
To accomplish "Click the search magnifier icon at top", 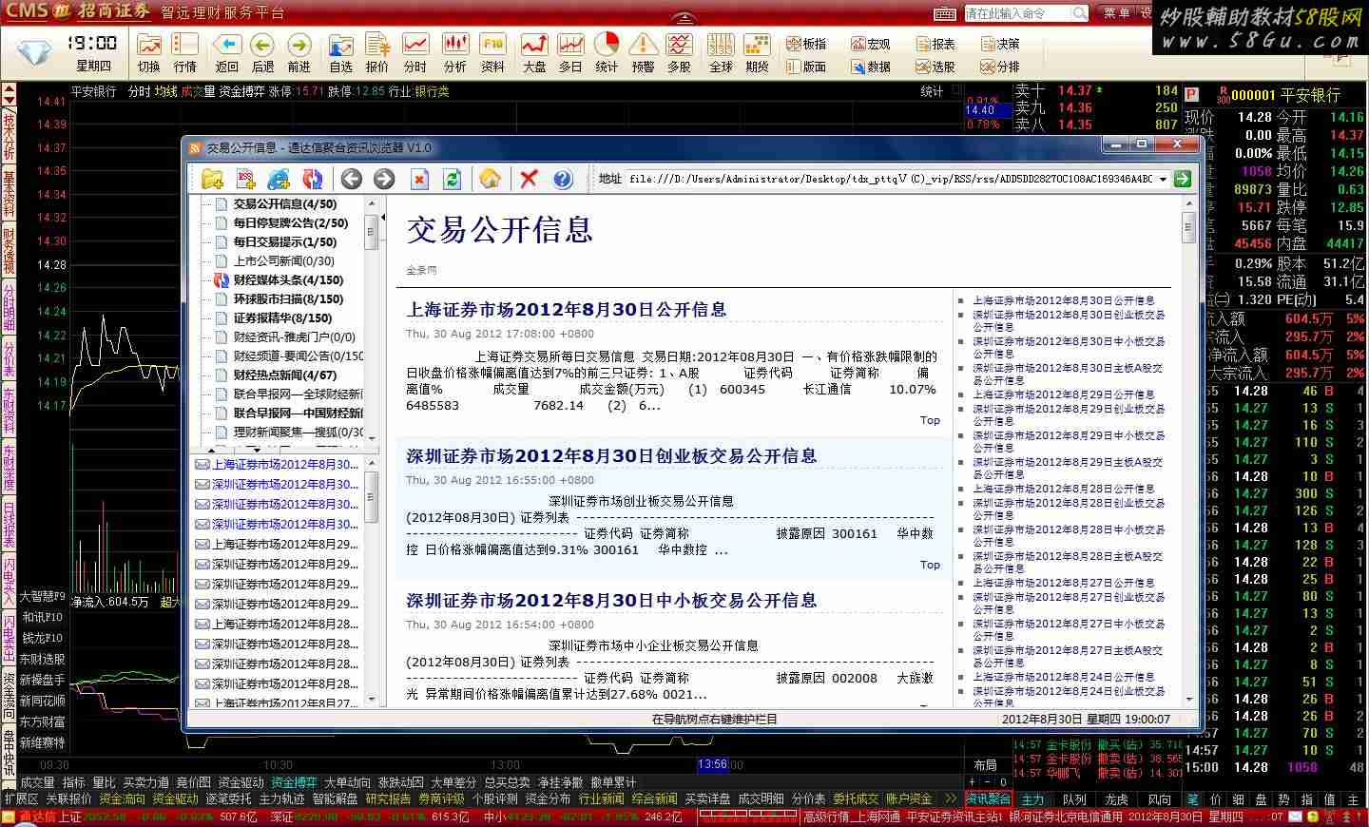I will point(1080,13).
